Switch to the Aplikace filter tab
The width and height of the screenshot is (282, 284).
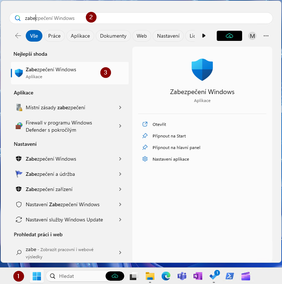tap(80, 36)
